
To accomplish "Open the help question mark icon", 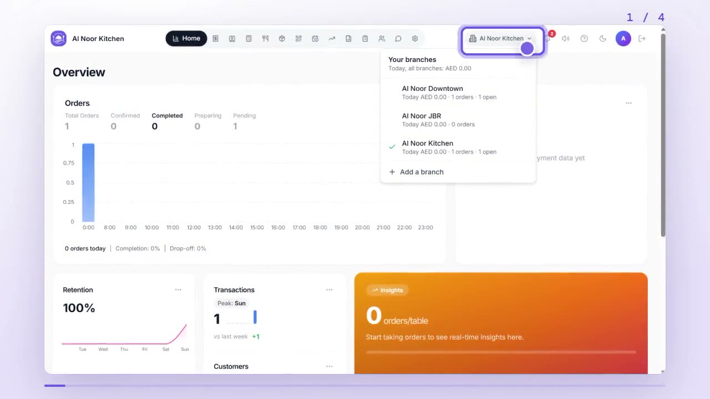I will point(584,39).
